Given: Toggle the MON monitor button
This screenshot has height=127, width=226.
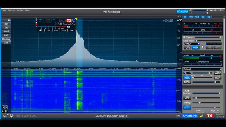Looking at the screenshot, I should 187,82.
